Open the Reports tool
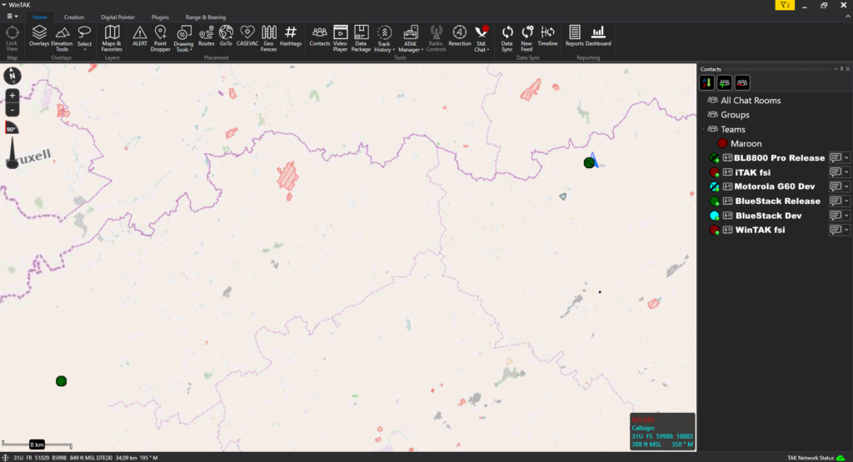853x462 pixels. pyautogui.click(x=574, y=37)
